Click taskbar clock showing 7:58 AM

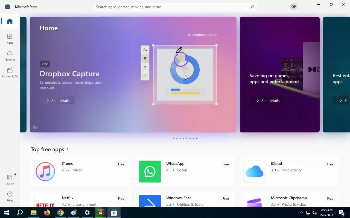[x=326, y=213]
